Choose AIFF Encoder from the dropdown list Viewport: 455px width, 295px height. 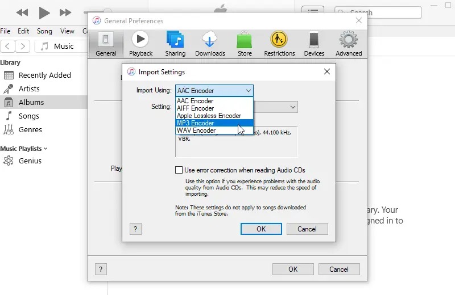[214, 108]
